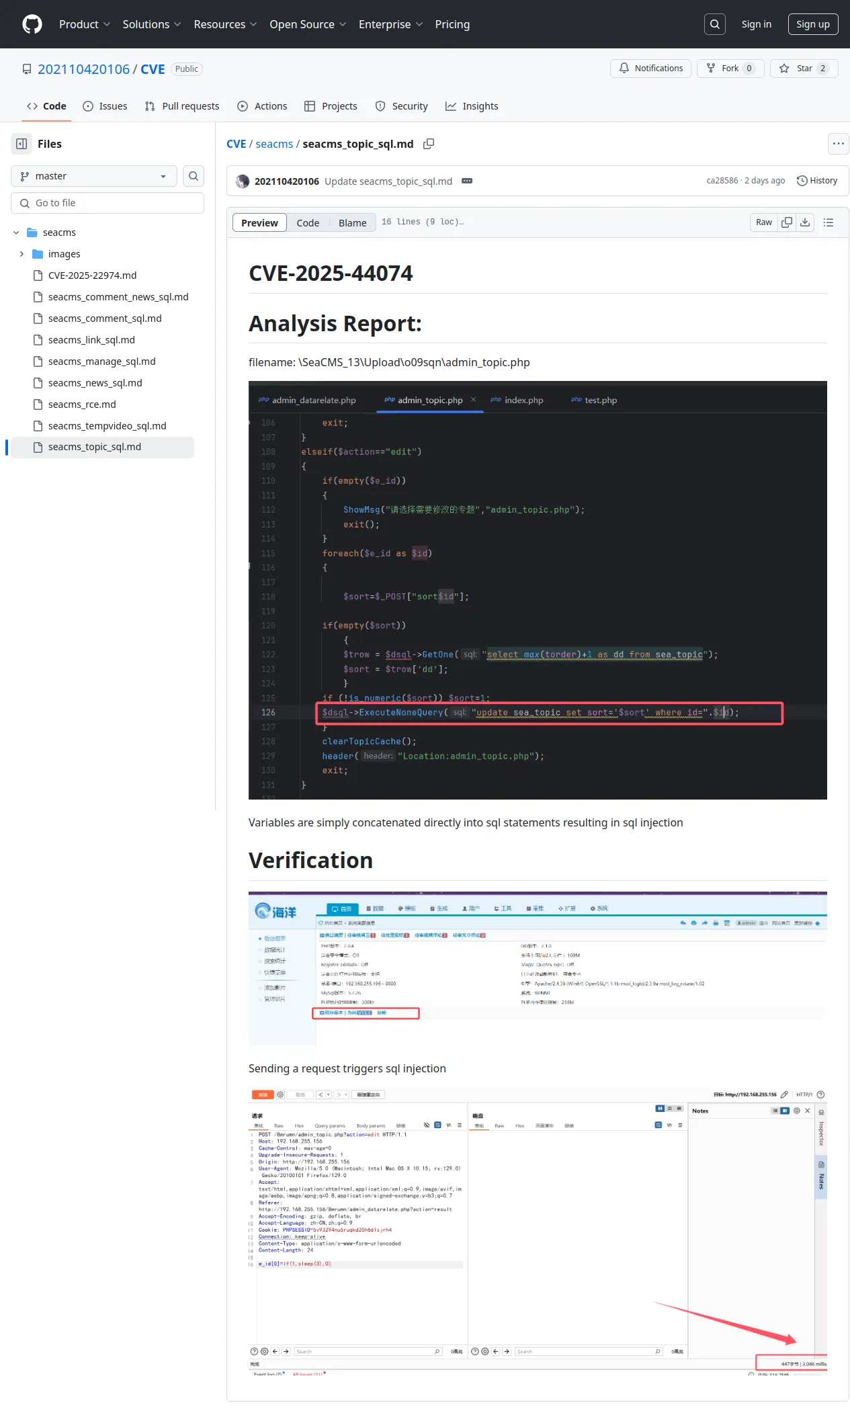This screenshot has width=850, height=1413.
Task: Open seacms_comment_news_sql.md file
Action: pos(118,297)
